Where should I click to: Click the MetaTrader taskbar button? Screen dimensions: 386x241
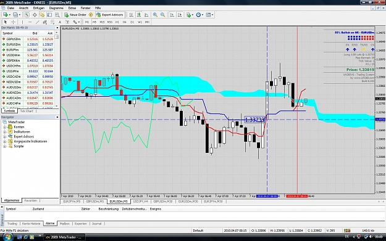pos(64,237)
